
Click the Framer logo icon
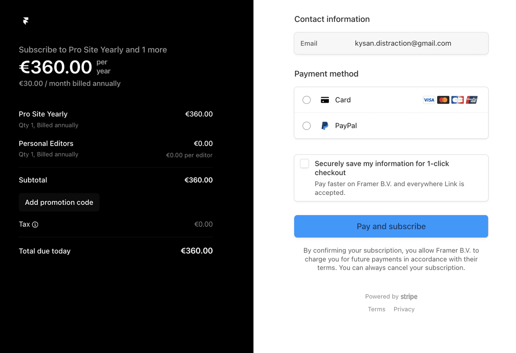click(x=26, y=21)
